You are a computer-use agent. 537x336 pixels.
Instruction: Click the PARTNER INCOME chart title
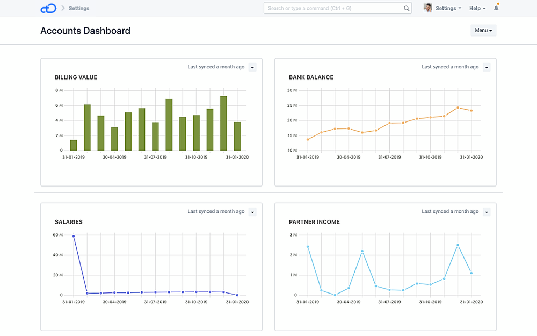click(x=314, y=222)
